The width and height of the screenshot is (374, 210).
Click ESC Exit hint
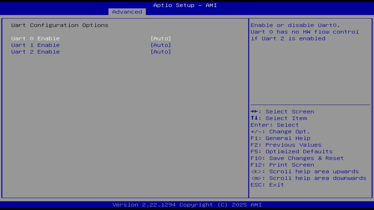(267, 185)
